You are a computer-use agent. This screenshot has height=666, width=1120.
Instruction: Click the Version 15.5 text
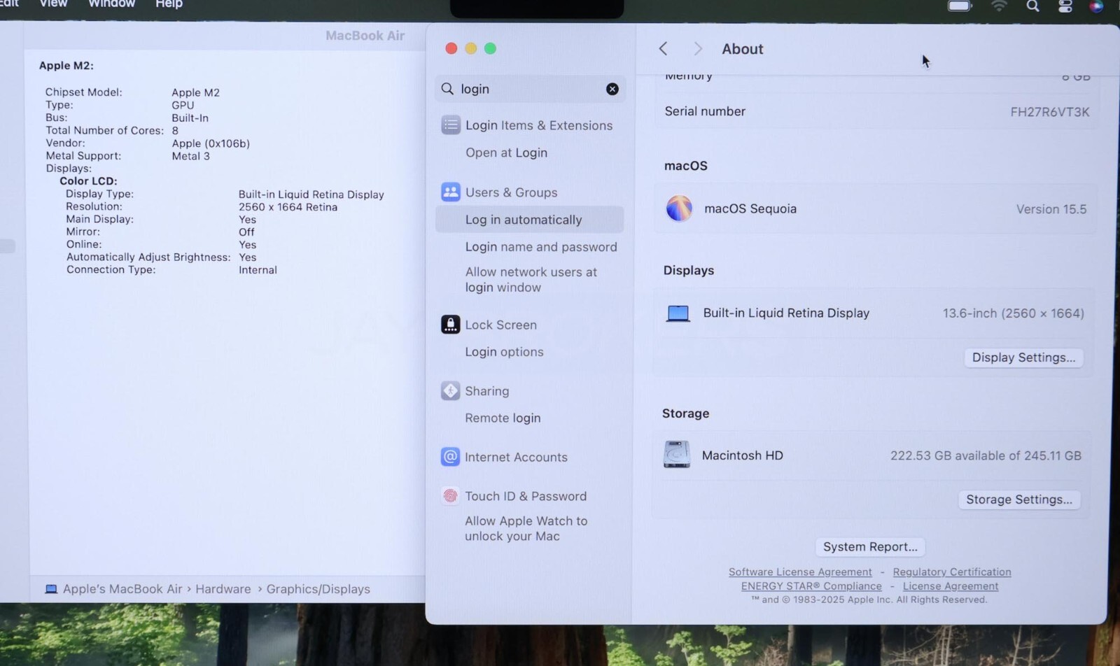point(1051,209)
